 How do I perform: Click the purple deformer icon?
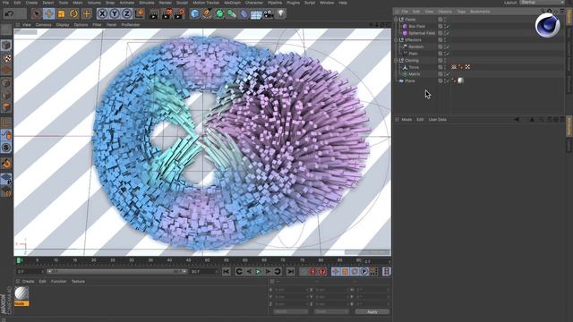pos(244,14)
